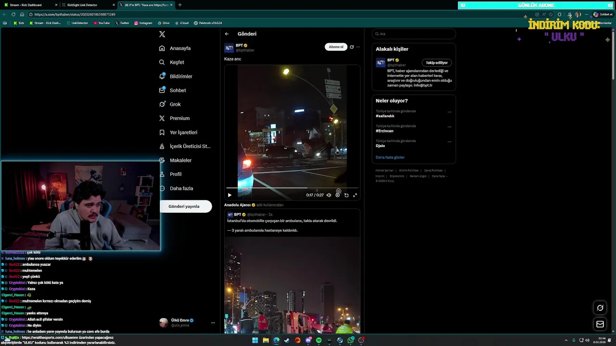Click Grok icon next to Abone ol
Image resolution: width=616 pixels, height=346 pixels.
(x=352, y=47)
